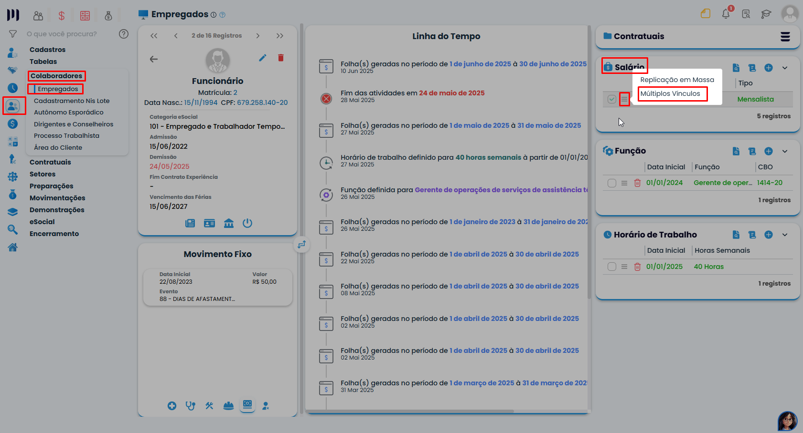Open the user profile avatar at top right
The image size is (803, 433).
point(790,13)
